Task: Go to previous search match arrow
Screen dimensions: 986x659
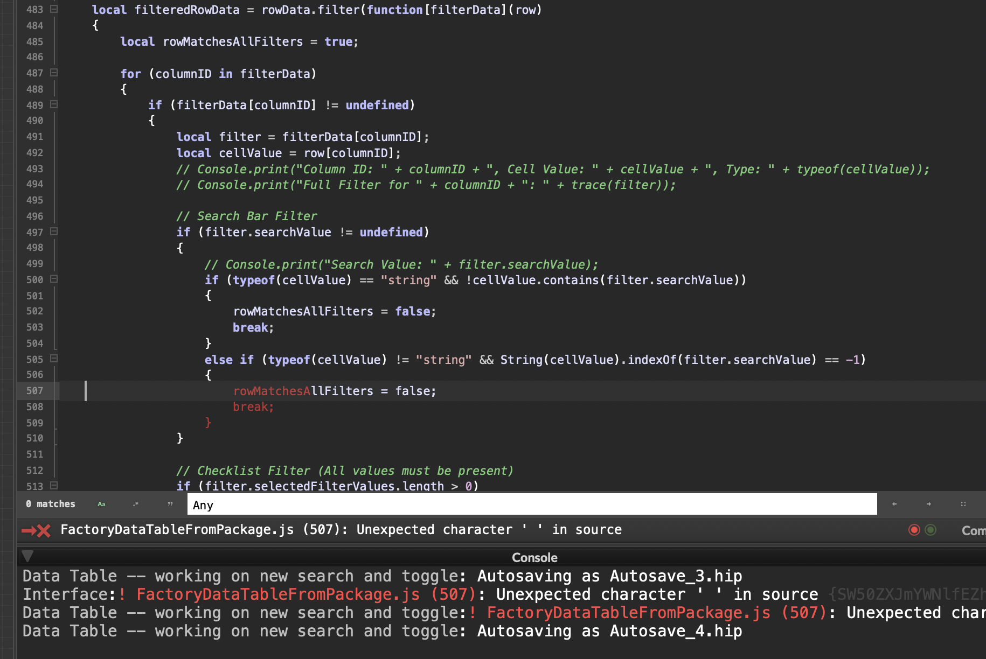Action: pos(894,504)
